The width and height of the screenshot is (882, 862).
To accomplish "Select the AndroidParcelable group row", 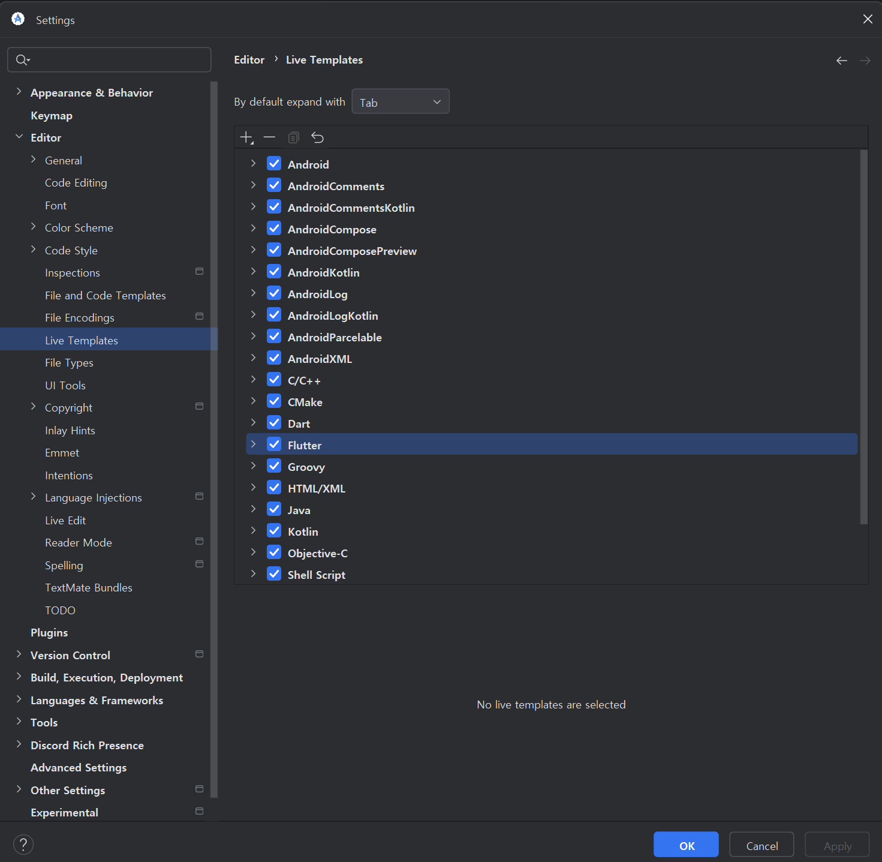I will (552, 337).
